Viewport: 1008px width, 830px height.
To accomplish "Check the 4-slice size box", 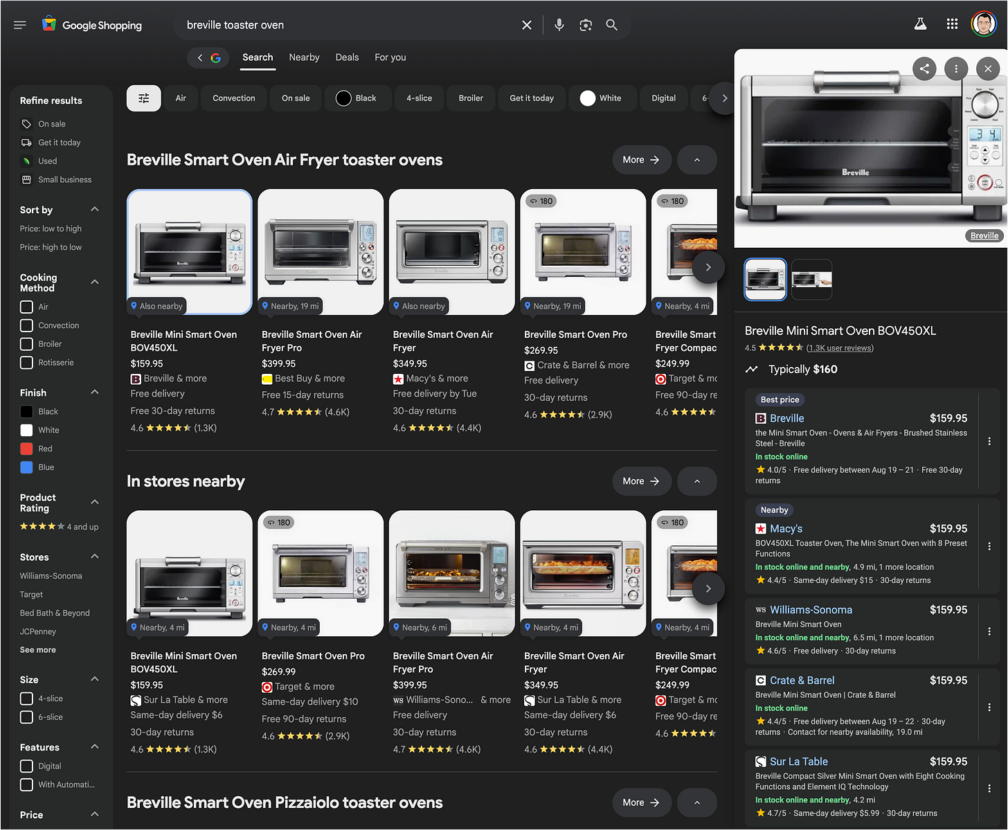I will point(26,698).
